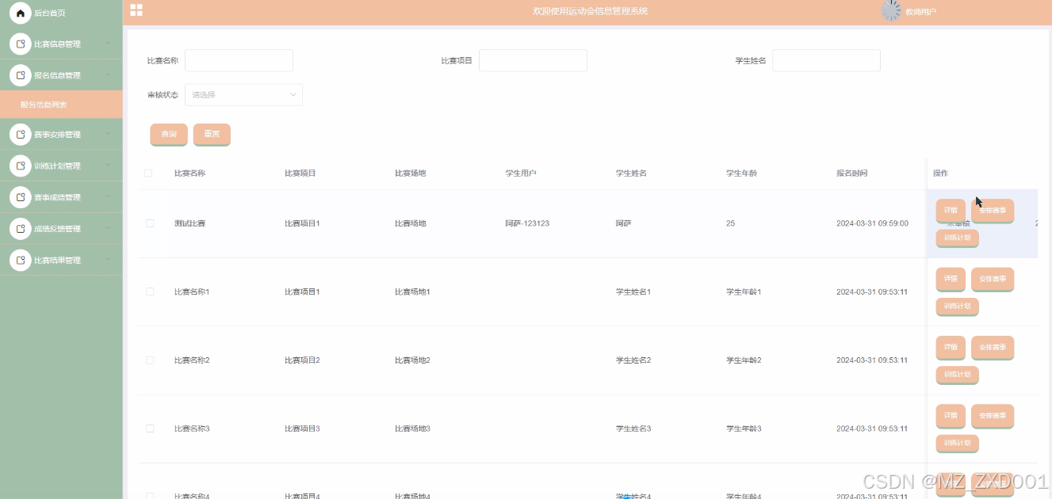Expand the 赛事成绩管理 chevron

(109, 196)
